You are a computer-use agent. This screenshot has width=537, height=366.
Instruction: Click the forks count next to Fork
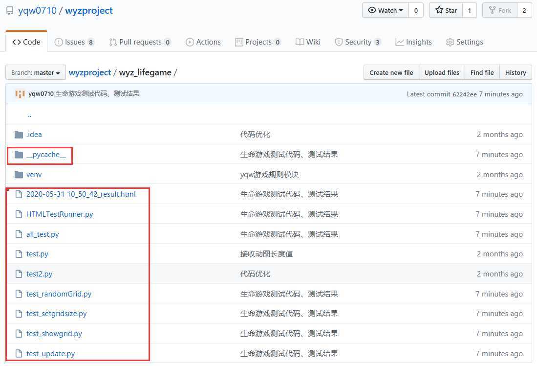(524, 10)
